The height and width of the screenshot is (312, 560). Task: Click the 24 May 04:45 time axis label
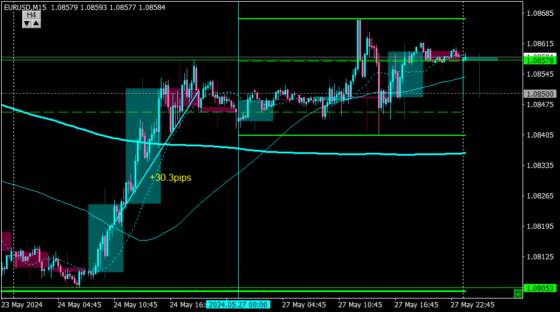79,305
